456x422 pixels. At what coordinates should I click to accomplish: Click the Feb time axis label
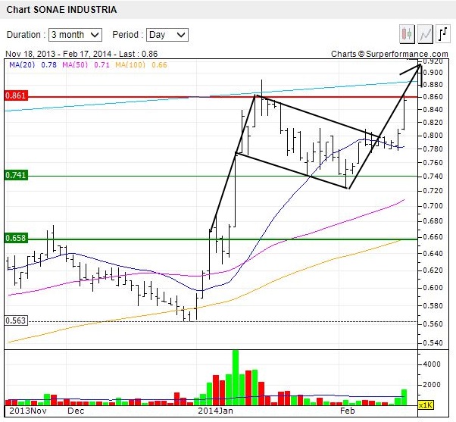pos(348,411)
